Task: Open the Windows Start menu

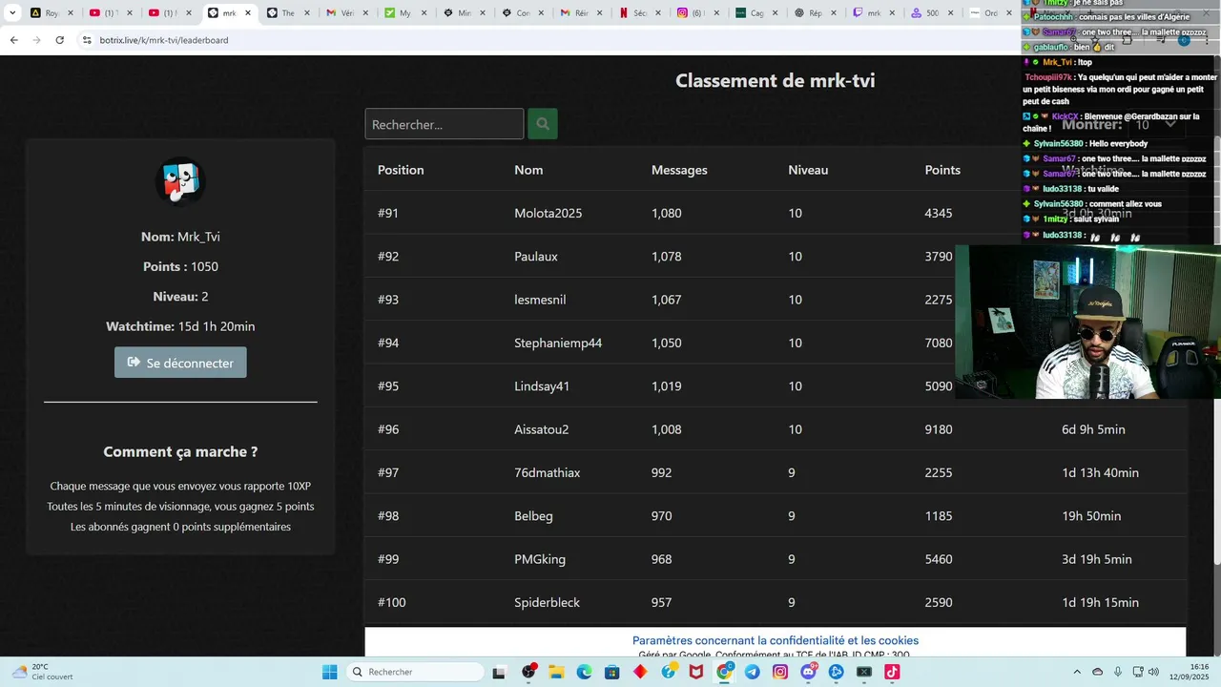Action: click(x=329, y=672)
